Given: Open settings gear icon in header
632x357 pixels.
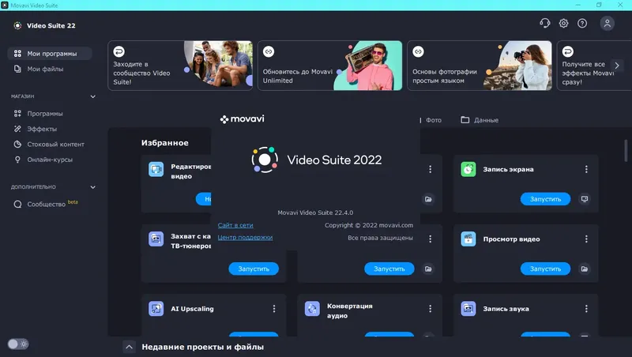Looking at the screenshot, I should tap(563, 24).
